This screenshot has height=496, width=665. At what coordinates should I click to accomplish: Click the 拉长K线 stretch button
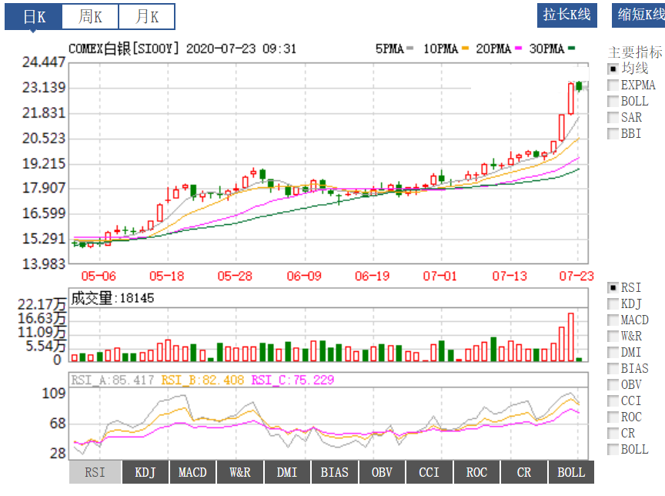[x=566, y=15]
